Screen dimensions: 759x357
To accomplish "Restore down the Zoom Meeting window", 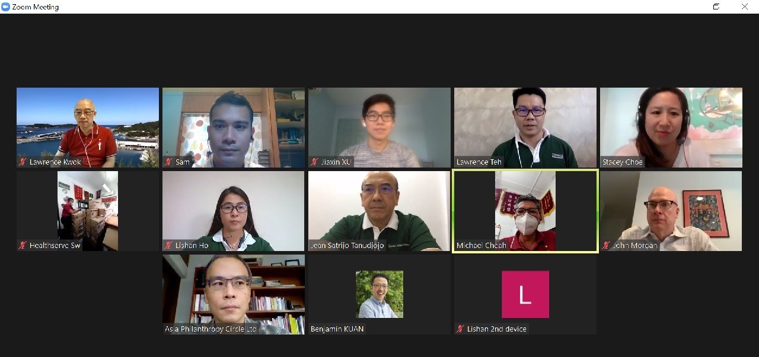I will tap(716, 7).
